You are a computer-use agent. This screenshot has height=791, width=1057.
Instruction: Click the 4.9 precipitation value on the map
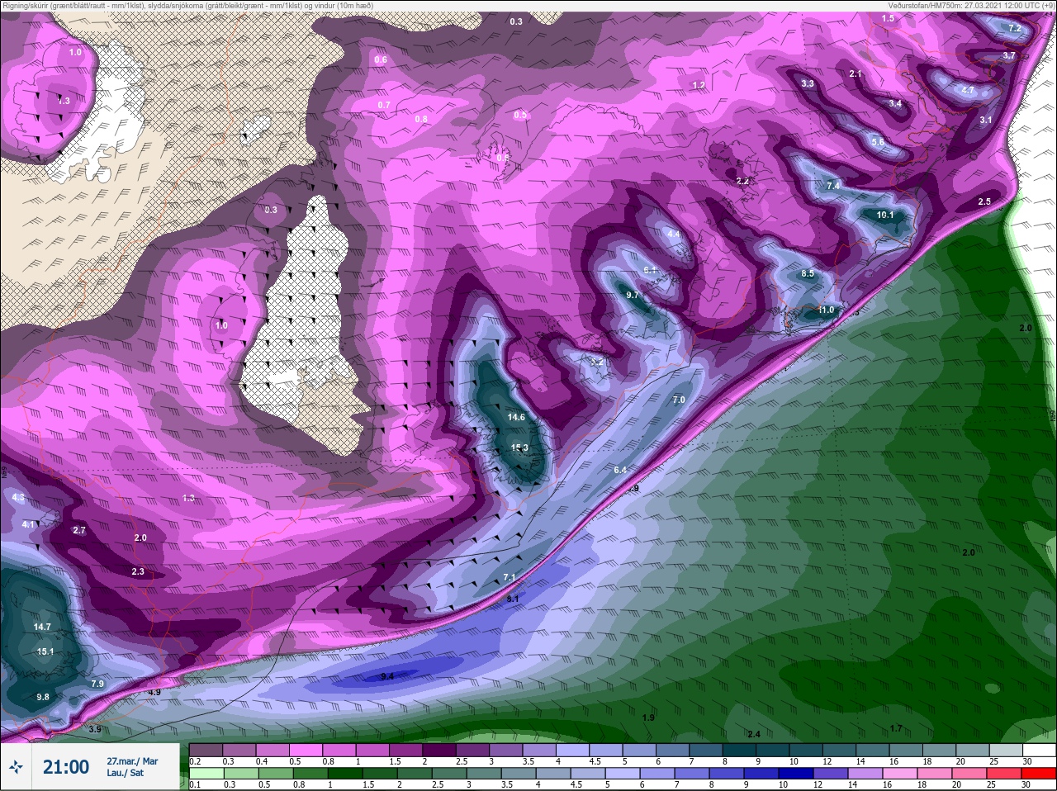(154, 692)
